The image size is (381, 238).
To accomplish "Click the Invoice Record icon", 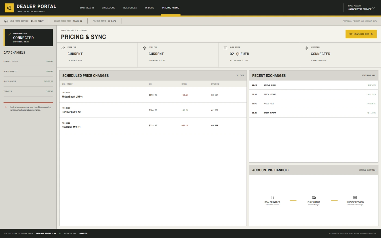I will [x=355, y=197].
